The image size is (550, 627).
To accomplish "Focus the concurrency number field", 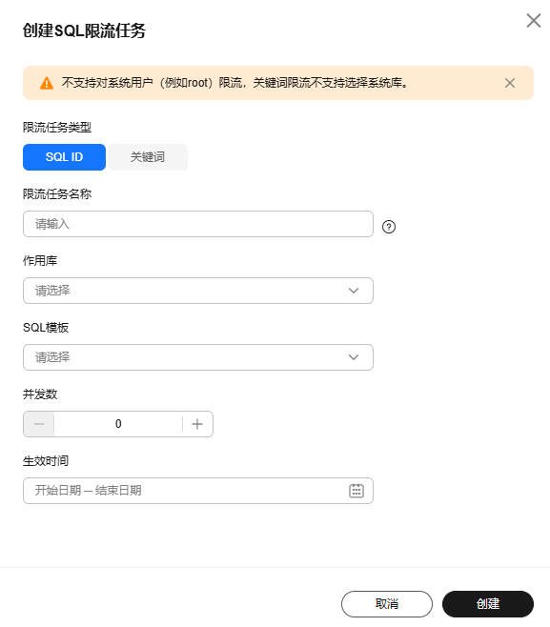I will pyautogui.click(x=118, y=424).
